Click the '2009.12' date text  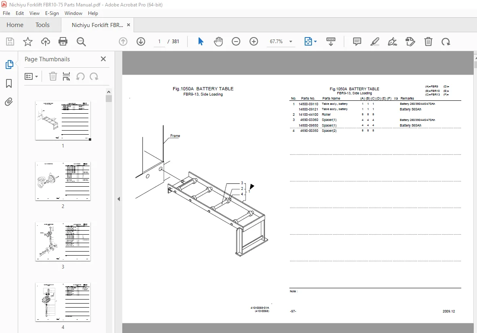click(x=449, y=311)
